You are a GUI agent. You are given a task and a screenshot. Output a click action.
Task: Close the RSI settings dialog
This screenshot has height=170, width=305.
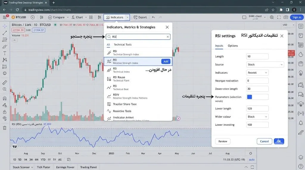[x=282, y=36]
